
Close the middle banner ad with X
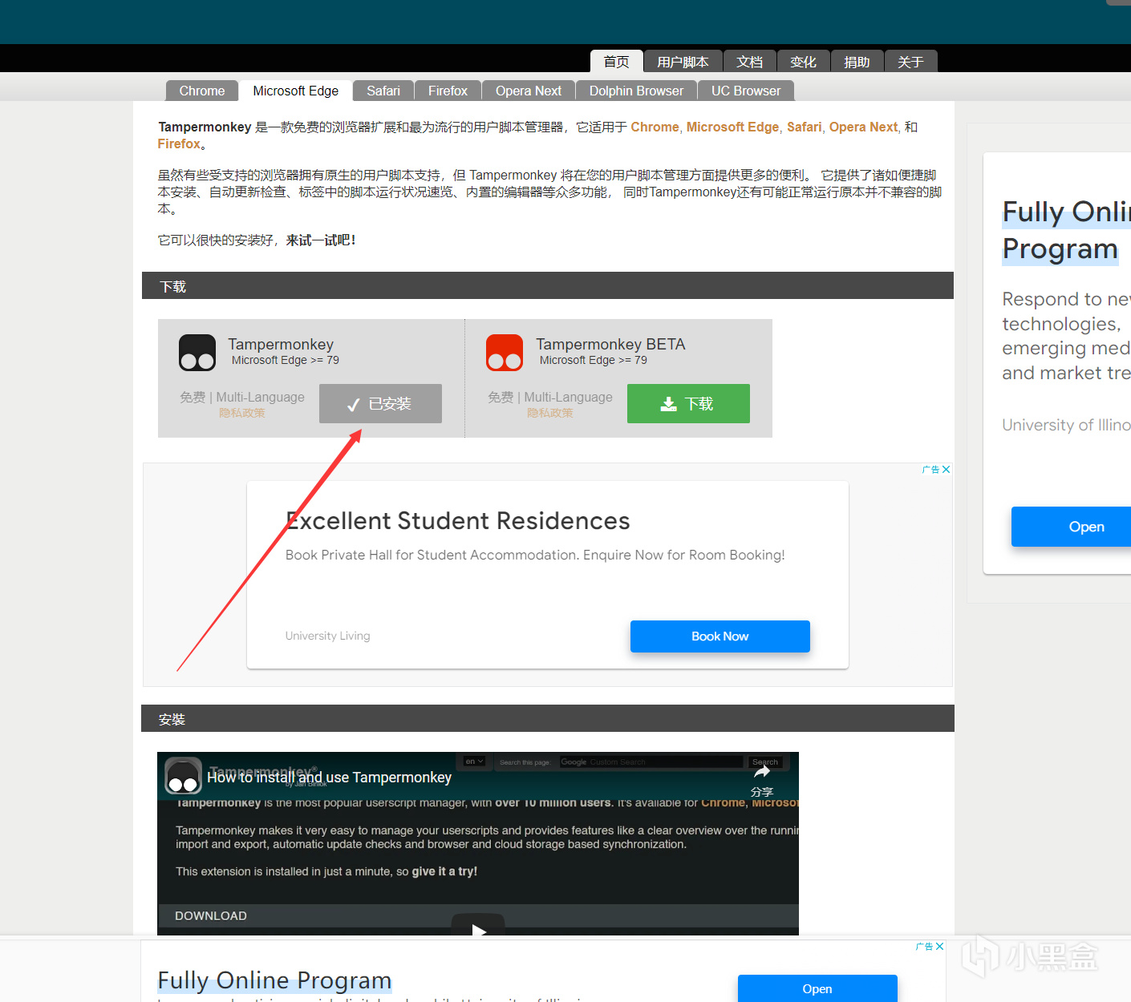click(x=947, y=470)
